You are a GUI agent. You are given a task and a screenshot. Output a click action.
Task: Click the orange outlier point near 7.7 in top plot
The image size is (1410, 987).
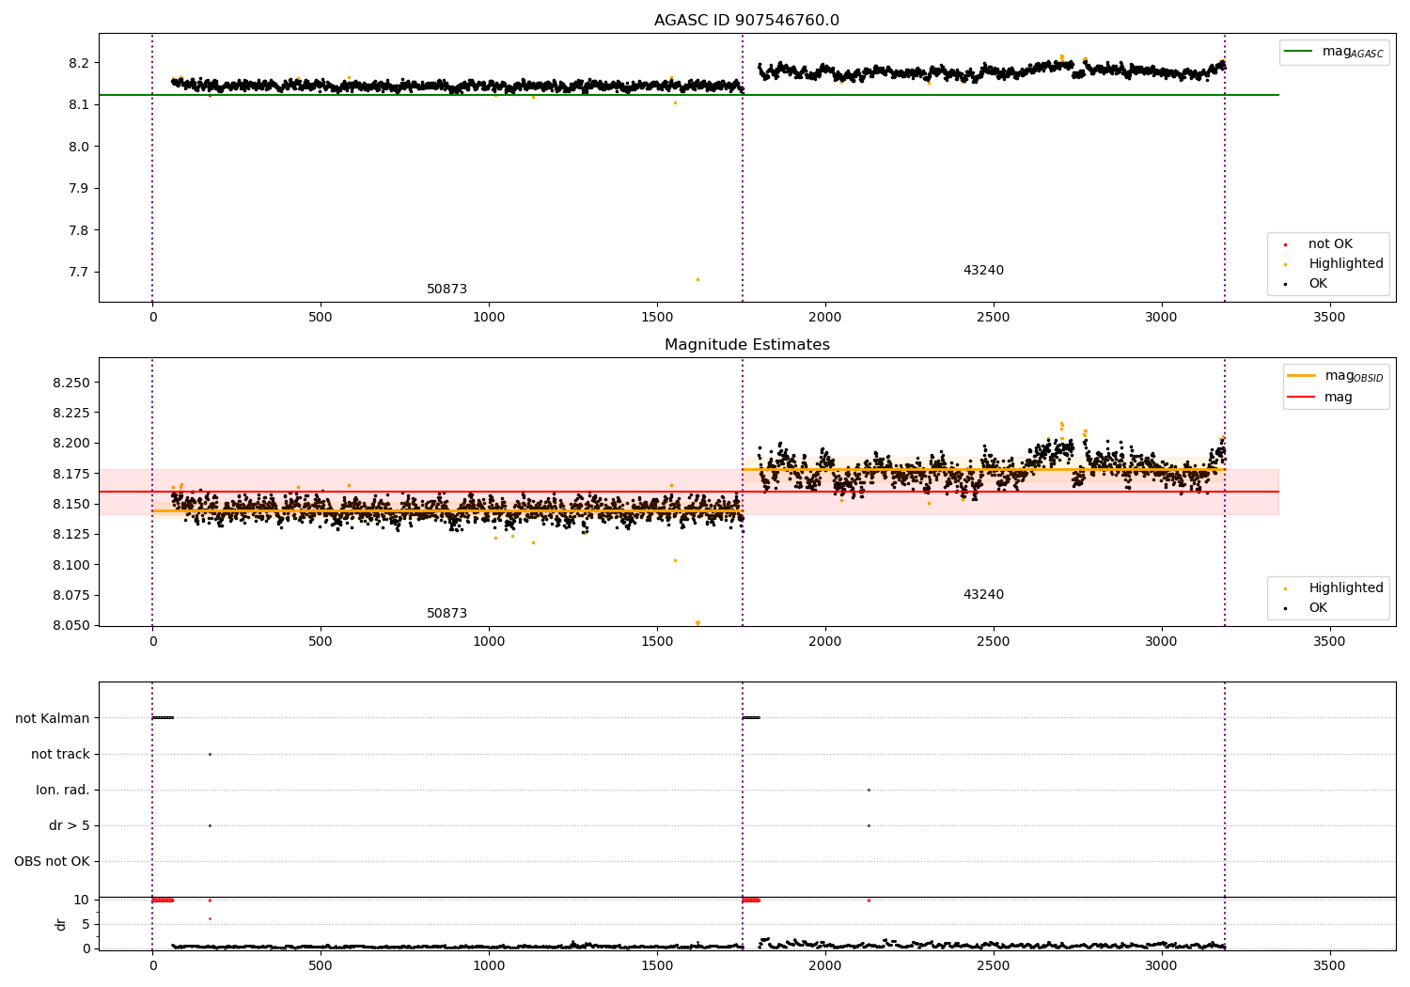(697, 279)
